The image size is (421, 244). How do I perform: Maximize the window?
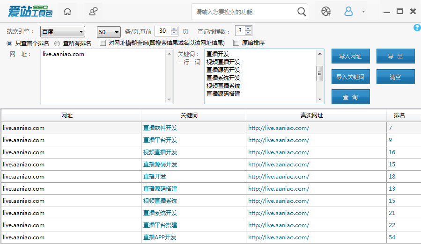tap(400, 11)
